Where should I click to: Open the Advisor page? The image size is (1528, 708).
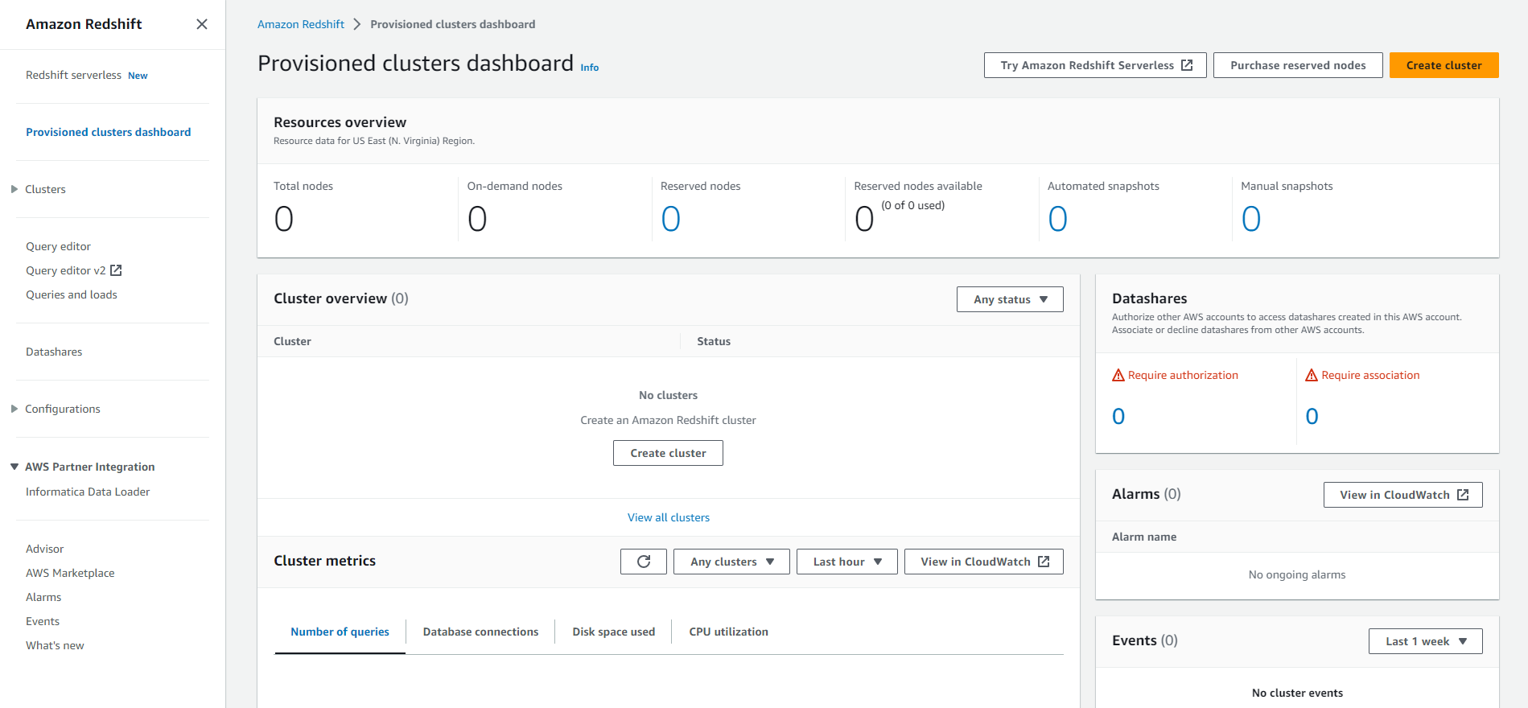pos(44,549)
